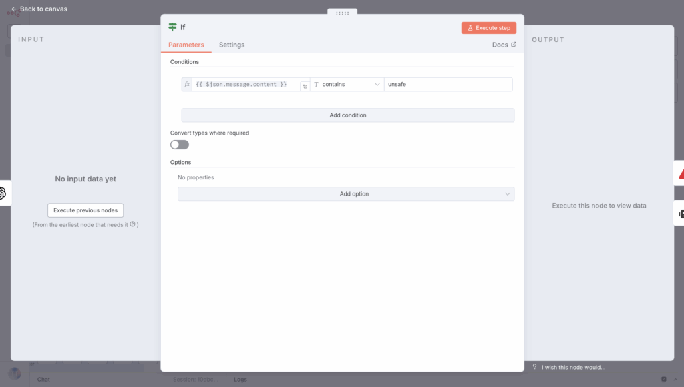Click the drag handle at the top of the panel
684x387 pixels.
342,13
